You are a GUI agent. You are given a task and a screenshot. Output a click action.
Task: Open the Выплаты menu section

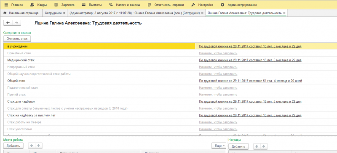[92, 5]
